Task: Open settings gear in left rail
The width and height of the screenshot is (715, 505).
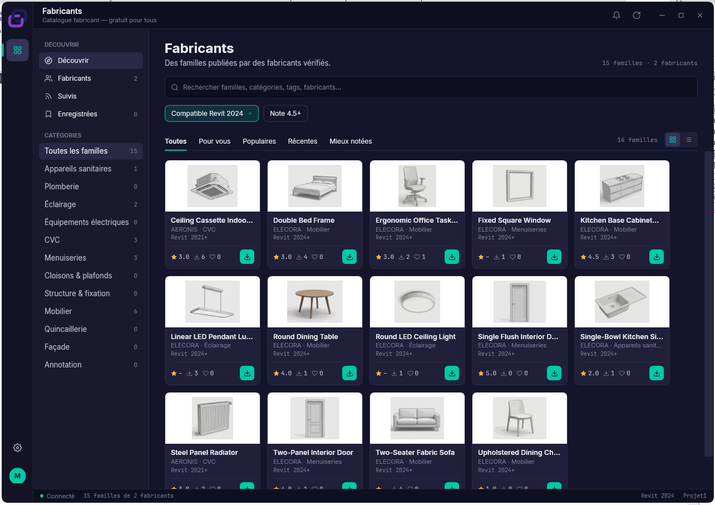Action: point(17,448)
